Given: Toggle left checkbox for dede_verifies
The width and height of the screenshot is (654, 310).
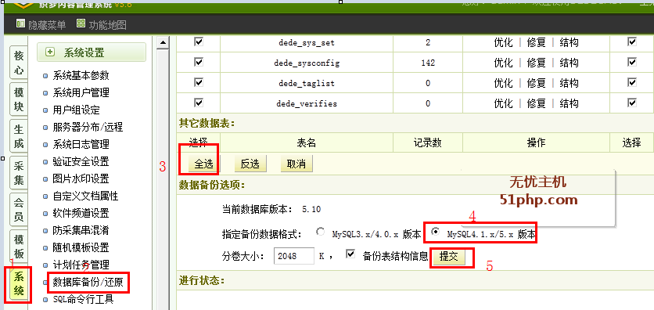Looking at the screenshot, I should [199, 103].
